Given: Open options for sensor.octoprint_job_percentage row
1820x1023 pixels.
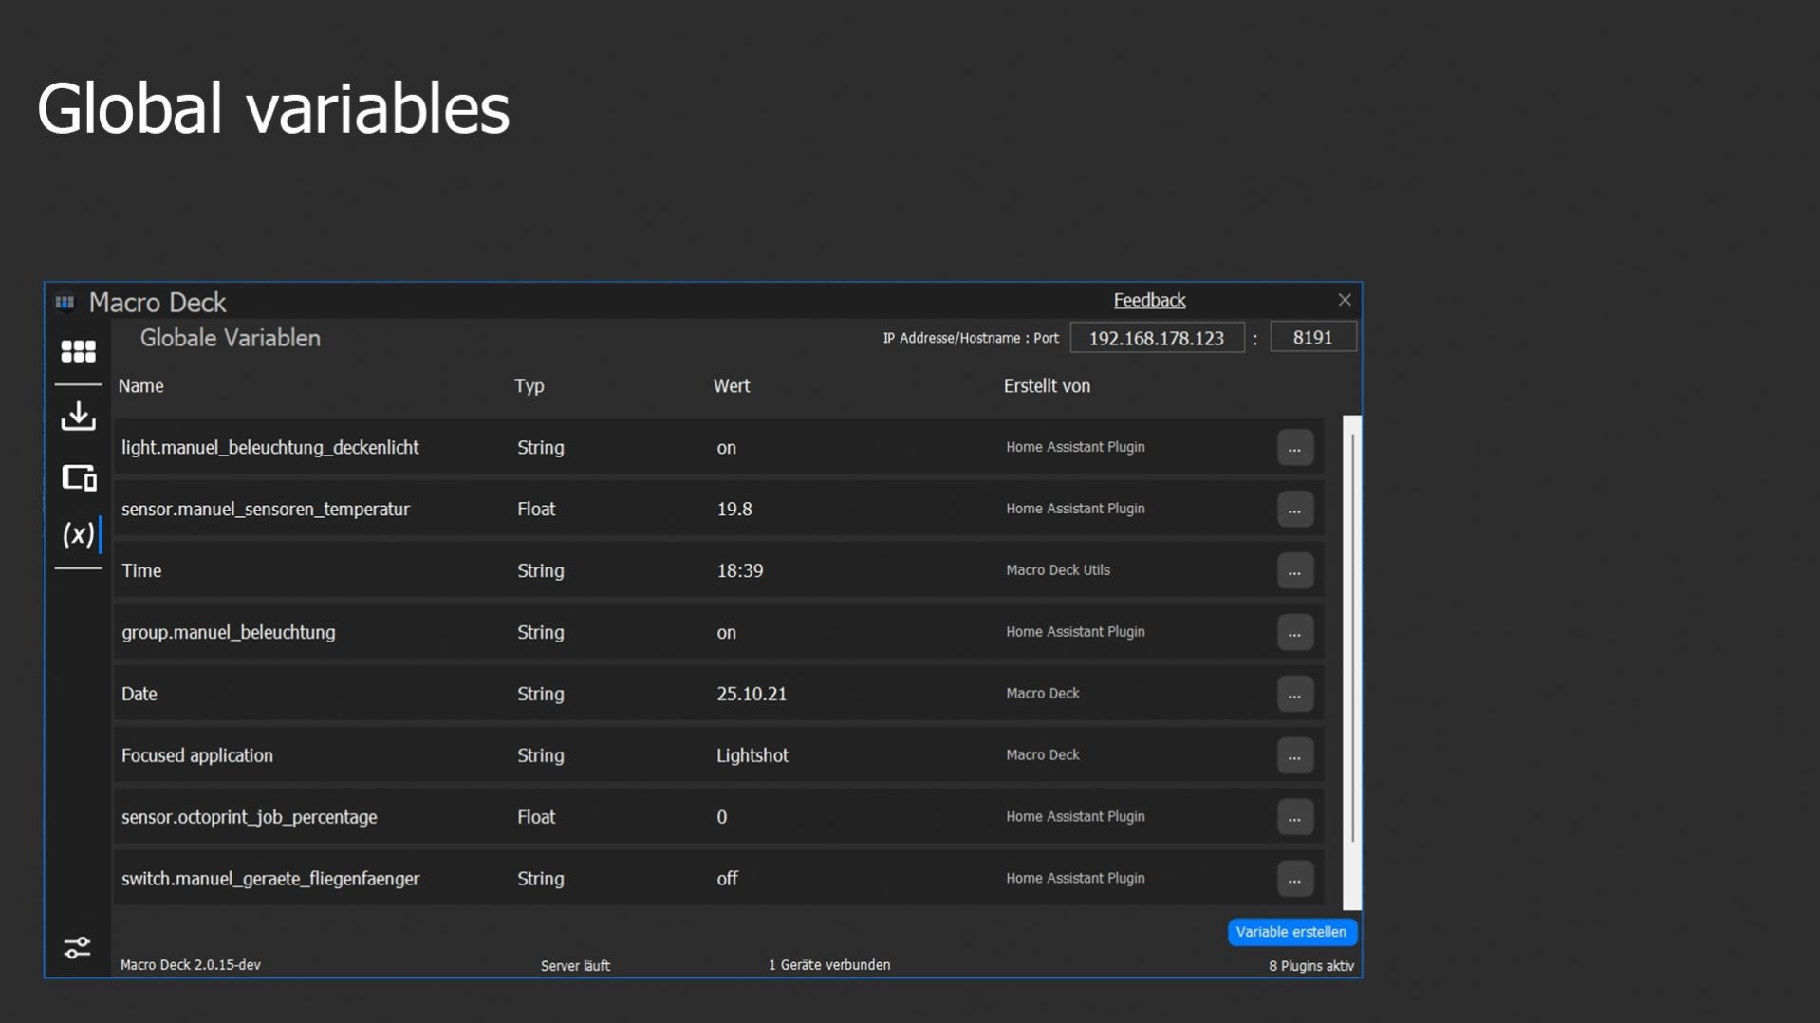Looking at the screenshot, I should tap(1294, 818).
